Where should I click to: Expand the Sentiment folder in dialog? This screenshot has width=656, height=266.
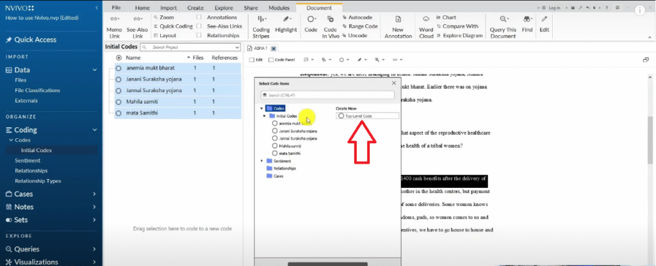tap(262, 160)
